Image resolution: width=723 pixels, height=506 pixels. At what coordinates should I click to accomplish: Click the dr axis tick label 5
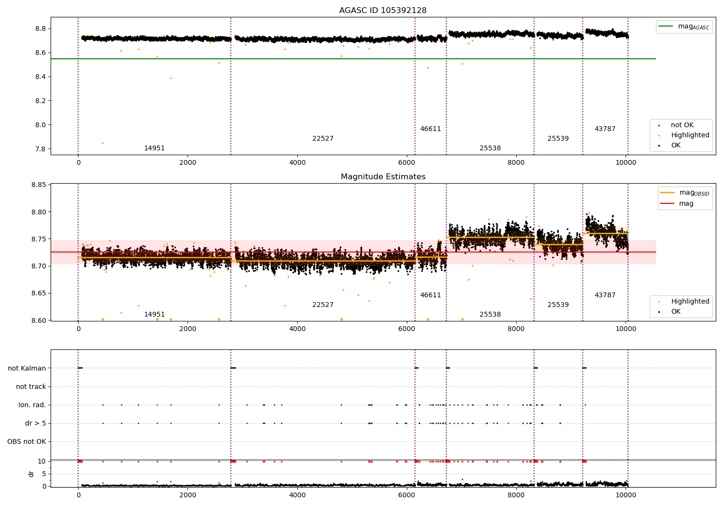pos(44,474)
